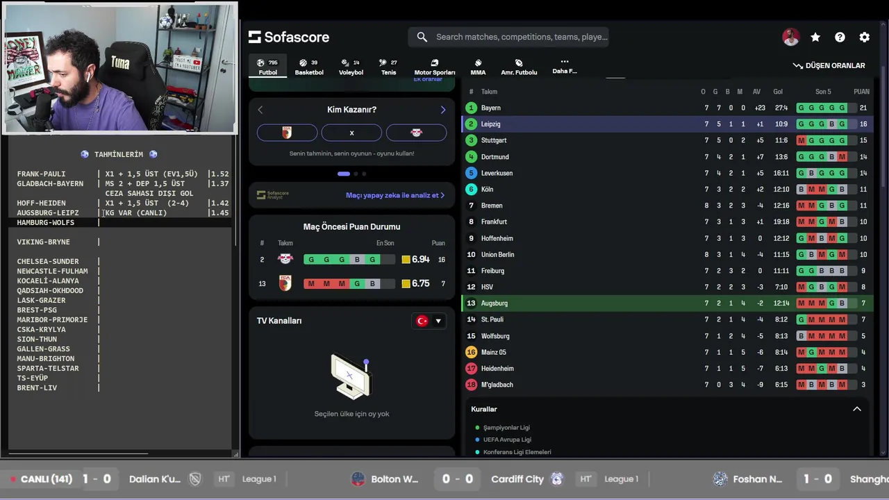Click the search matches input field

coord(508,37)
